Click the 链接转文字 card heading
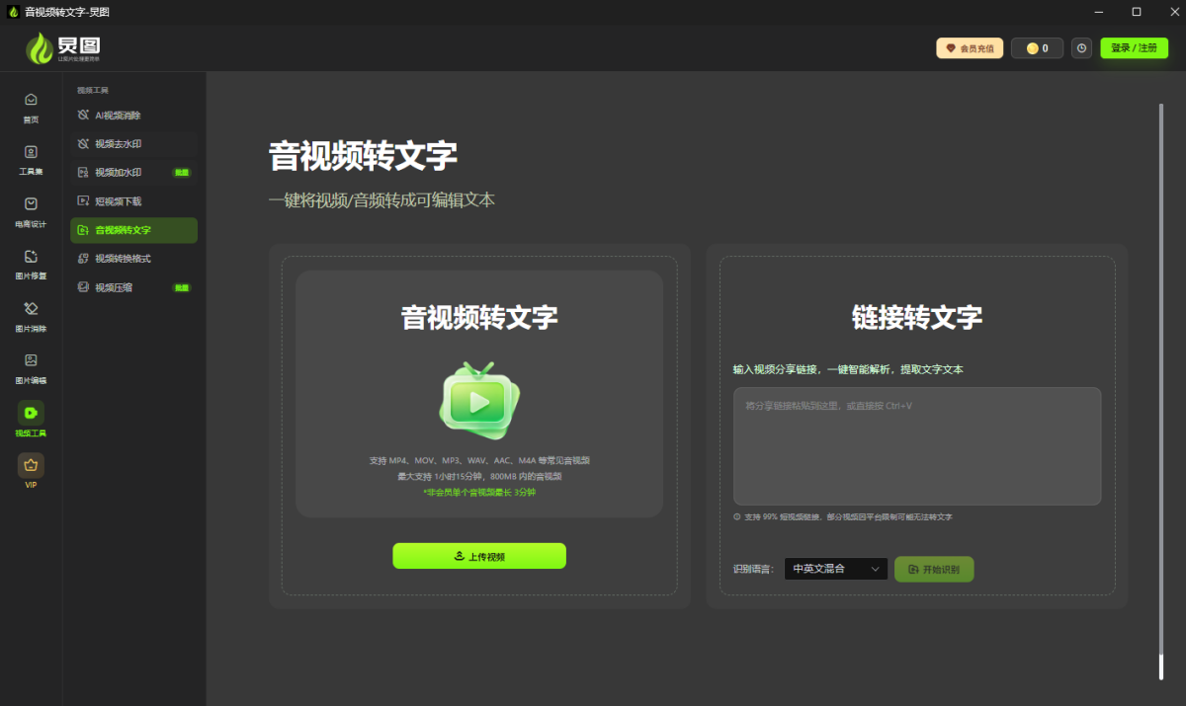1186x706 pixels. click(x=917, y=317)
